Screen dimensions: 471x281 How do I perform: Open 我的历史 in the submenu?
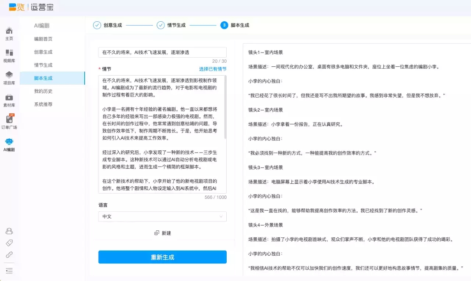tap(43, 91)
